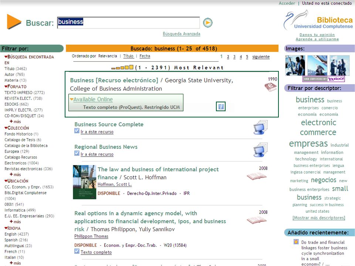Click into the Buscar search field
This screenshot has width=355, height=266.
point(128,23)
